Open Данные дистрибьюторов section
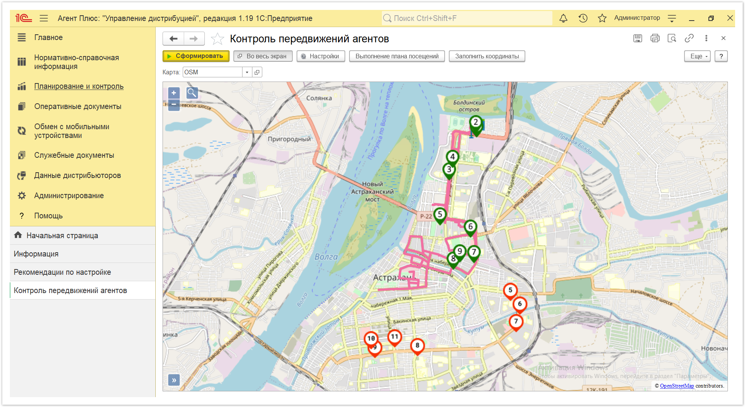 point(83,175)
